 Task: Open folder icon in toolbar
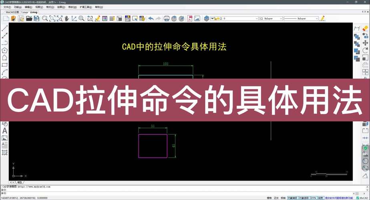[29, 18]
